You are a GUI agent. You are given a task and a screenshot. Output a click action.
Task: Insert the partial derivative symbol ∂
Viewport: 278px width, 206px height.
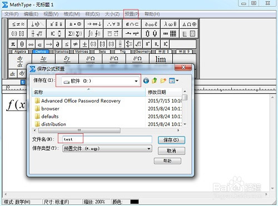(57, 44)
